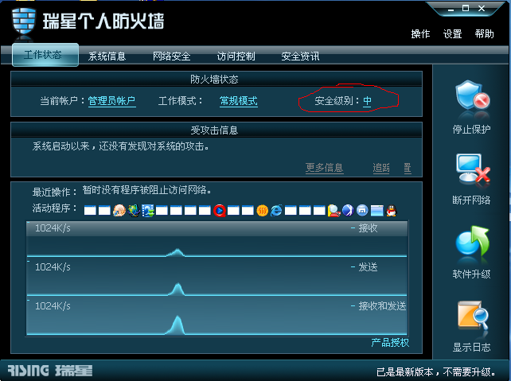The width and height of the screenshot is (511, 381).
Task: Click the Stop Protection (停止保护) shield icon
Action: (472, 95)
